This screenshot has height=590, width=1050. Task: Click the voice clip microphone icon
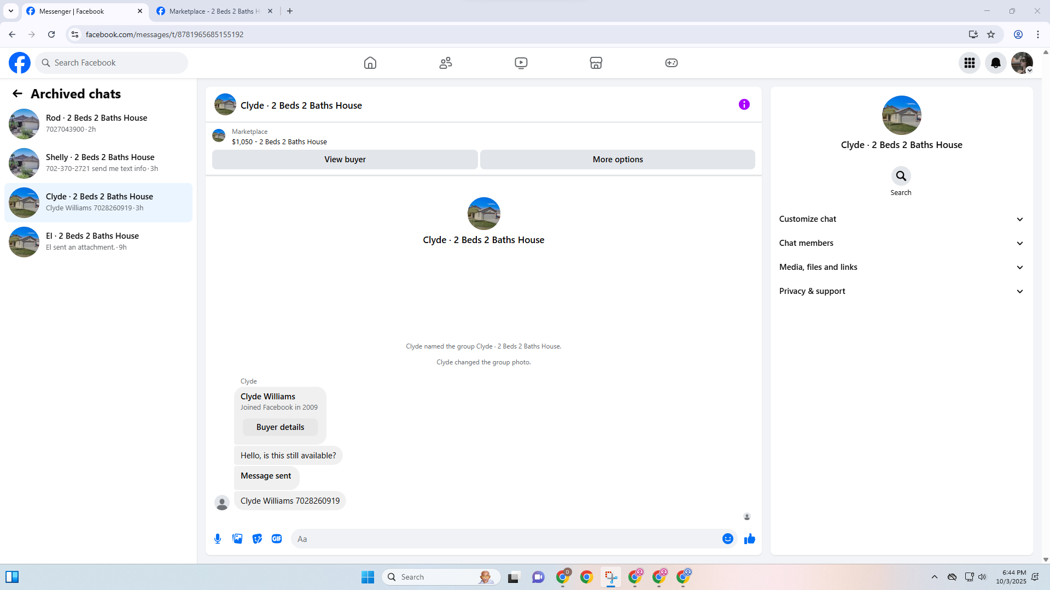pos(218,539)
